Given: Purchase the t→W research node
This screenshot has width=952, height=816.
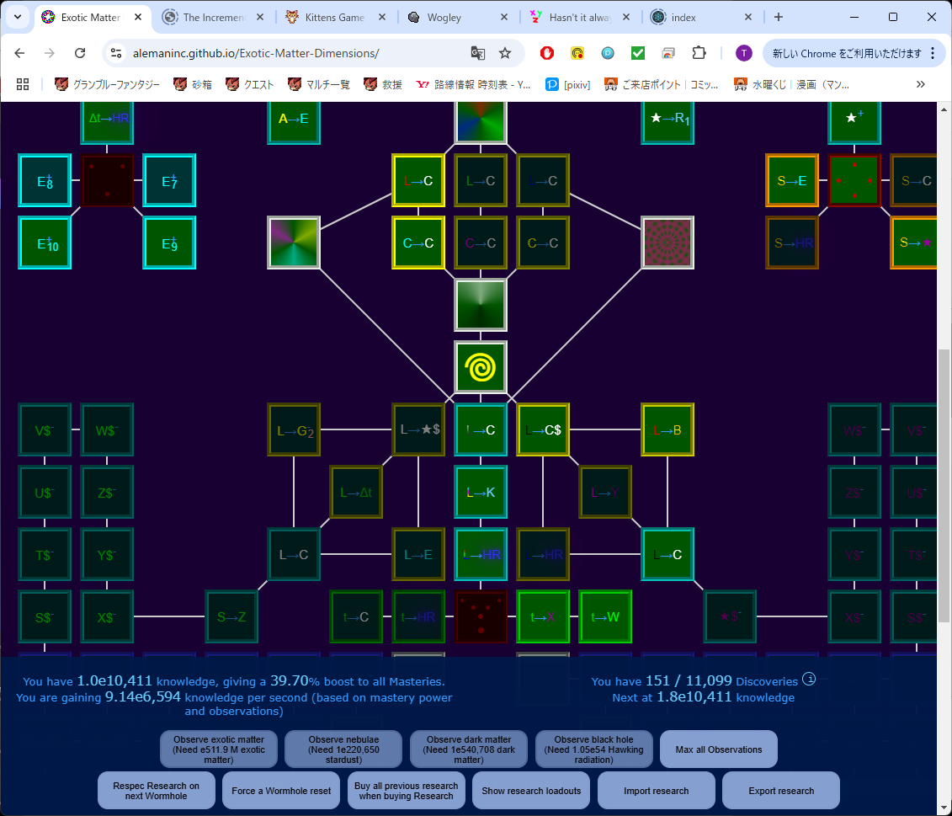Looking at the screenshot, I should (605, 616).
